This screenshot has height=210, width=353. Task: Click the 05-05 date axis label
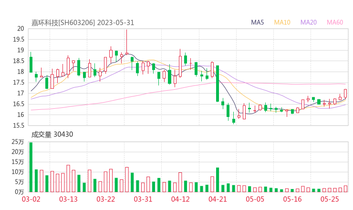pyautogui.click(x=255, y=199)
